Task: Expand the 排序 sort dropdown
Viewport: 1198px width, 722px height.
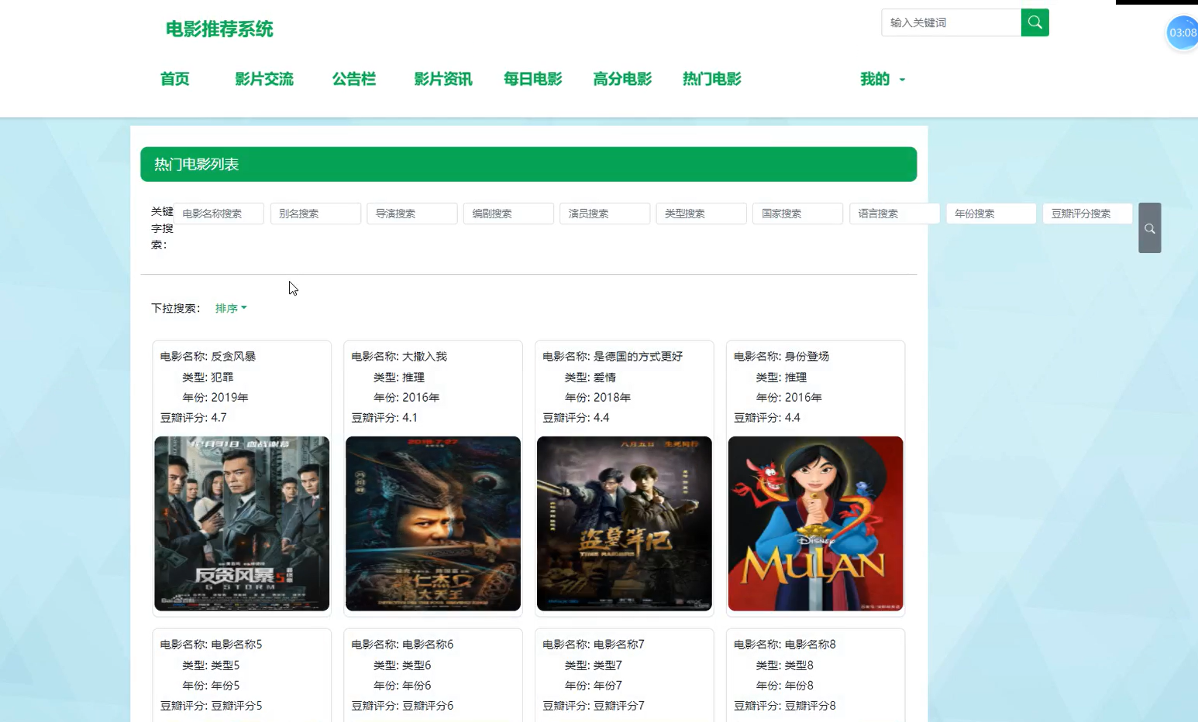Action: pyautogui.click(x=231, y=308)
